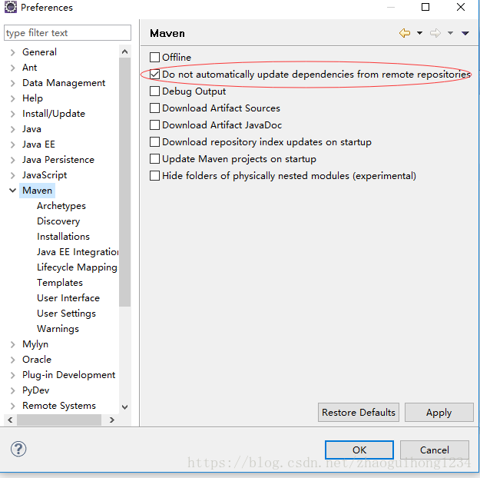This screenshot has height=478, width=480.
Task: Select Discovery under Maven
Action: tap(58, 221)
